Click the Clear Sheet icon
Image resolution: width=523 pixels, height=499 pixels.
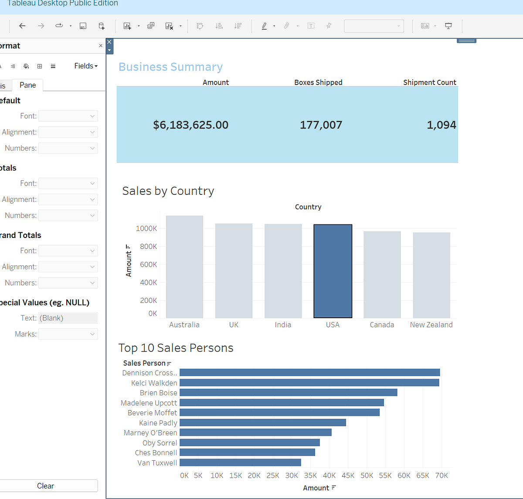(170, 26)
